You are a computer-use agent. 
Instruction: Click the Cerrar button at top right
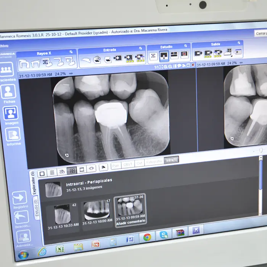pos(261,34)
